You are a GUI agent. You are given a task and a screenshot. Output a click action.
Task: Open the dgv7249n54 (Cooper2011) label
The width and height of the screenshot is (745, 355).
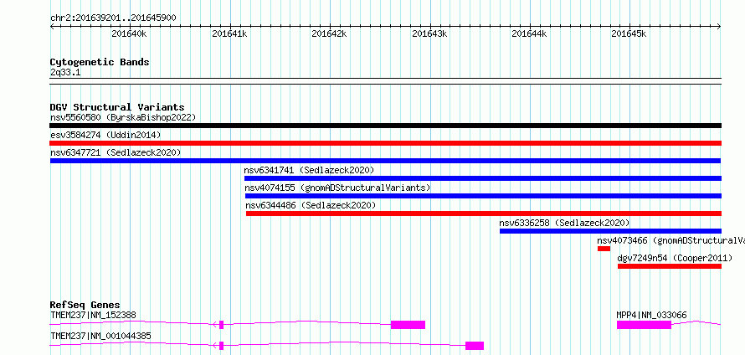pyautogui.click(x=675, y=259)
